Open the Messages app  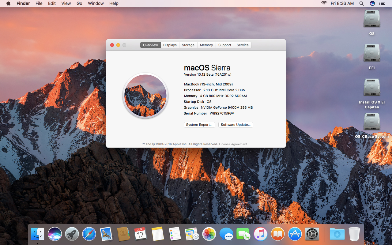point(226,234)
